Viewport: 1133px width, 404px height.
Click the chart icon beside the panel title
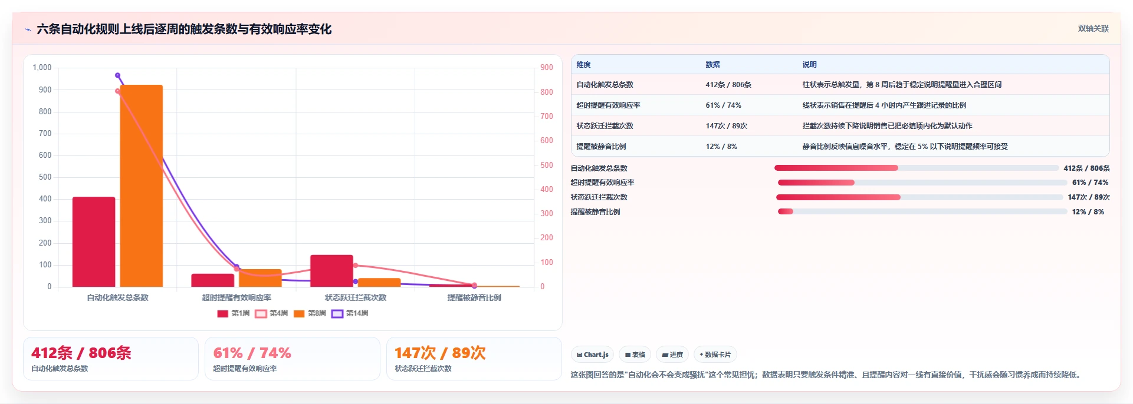(x=28, y=29)
